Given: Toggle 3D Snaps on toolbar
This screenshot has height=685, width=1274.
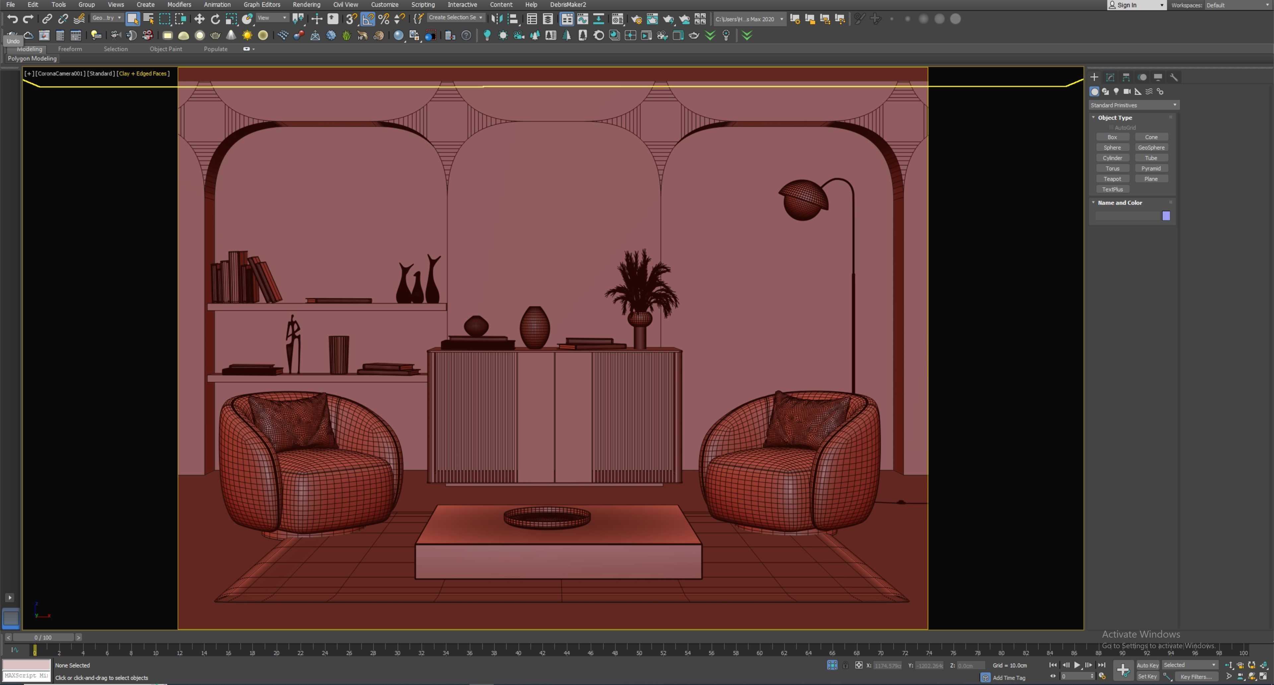Looking at the screenshot, I should point(351,19).
